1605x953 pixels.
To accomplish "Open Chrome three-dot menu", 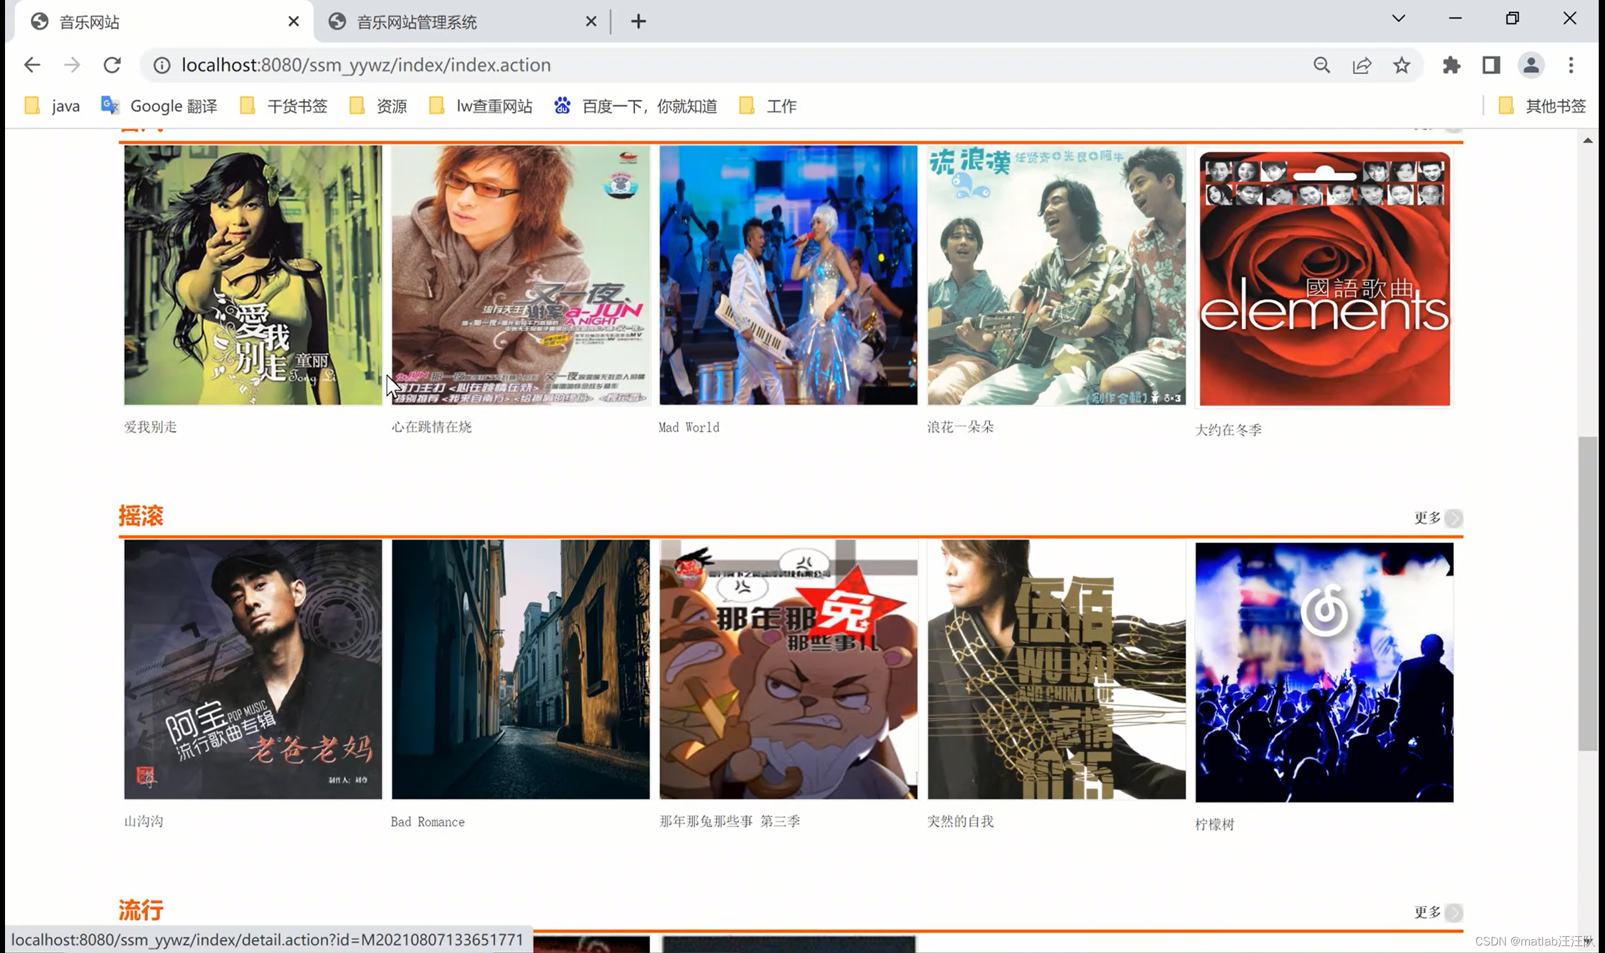I will (x=1571, y=65).
